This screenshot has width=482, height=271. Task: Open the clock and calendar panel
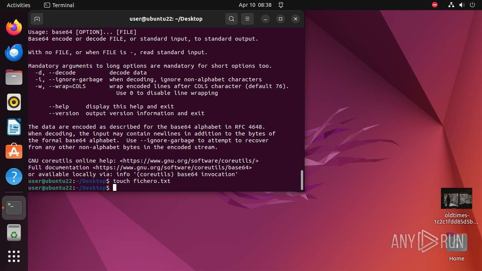pyautogui.click(x=255, y=5)
